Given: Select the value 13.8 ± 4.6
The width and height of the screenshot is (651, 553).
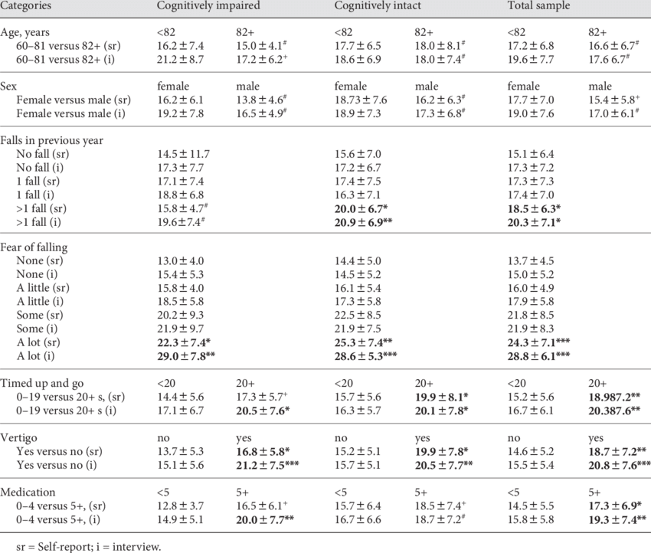Looking at the screenshot, I should pyautogui.click(x=261, y=100).
